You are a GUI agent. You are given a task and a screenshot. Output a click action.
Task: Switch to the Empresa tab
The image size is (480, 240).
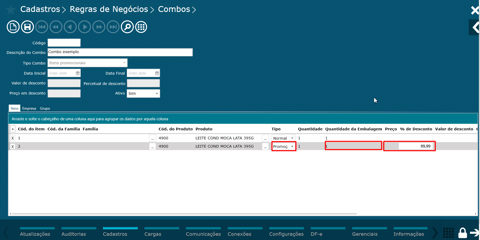pos(29,108)
